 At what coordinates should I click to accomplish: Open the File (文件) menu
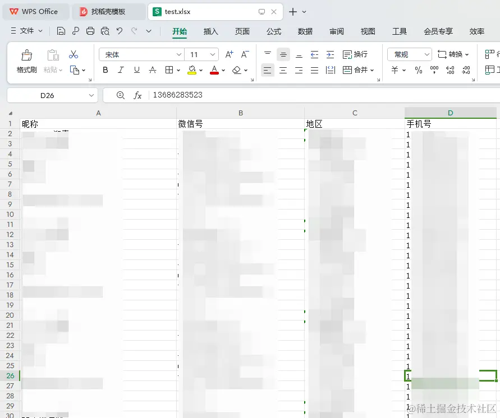coord(27,31)
